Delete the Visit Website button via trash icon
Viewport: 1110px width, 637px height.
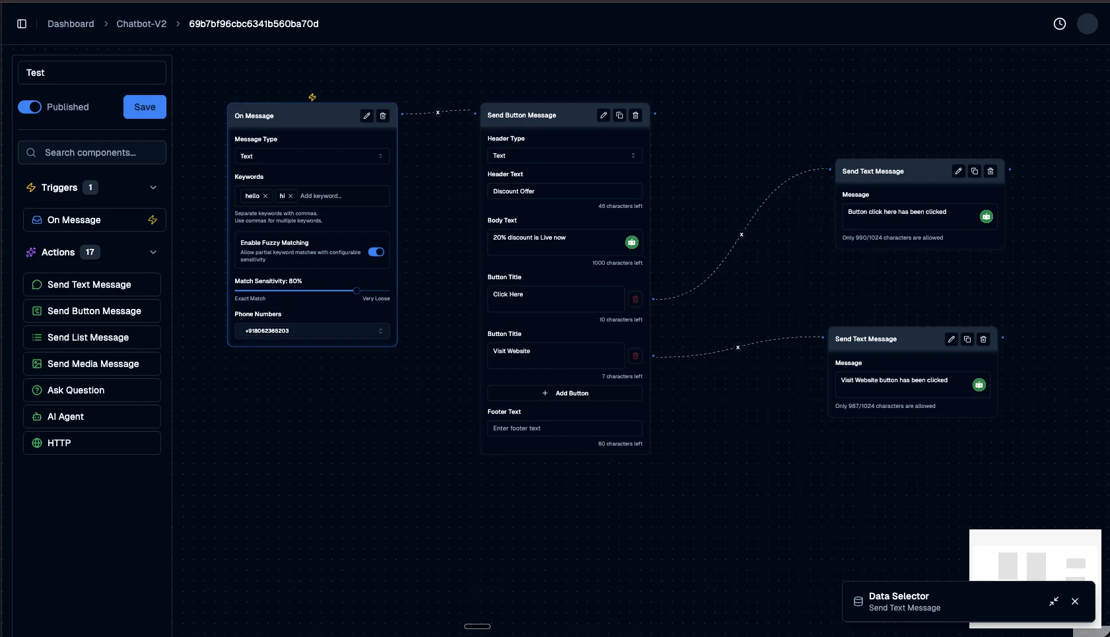coord(635,355)
